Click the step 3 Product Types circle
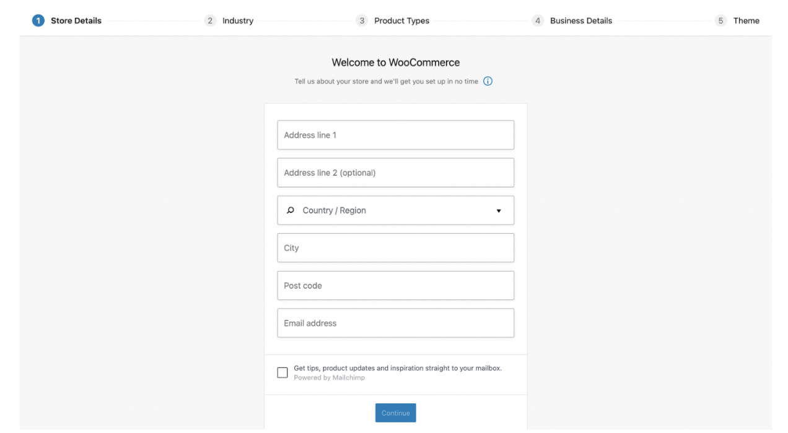Screen dimensions: 788x433 click(362, 20)
